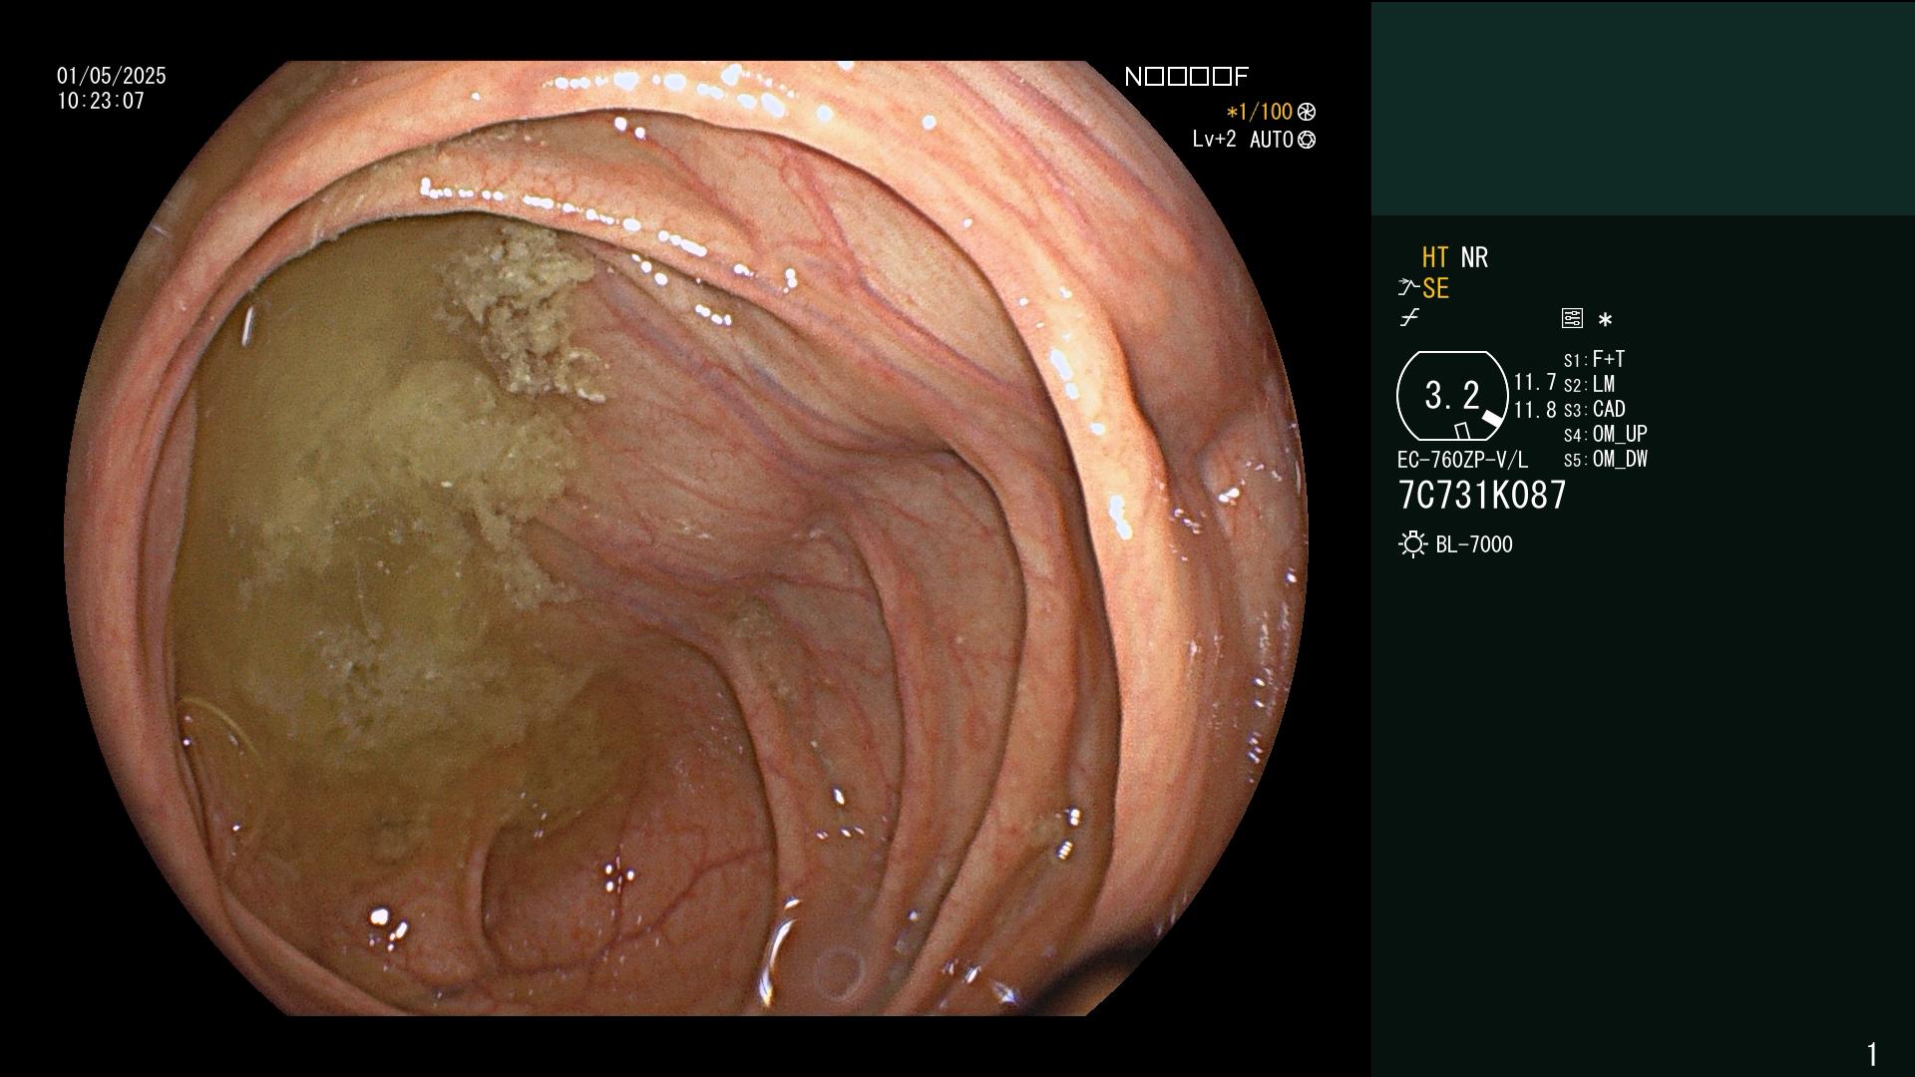Screen dimensions: 1915x1077
Task: Click the iris aperture icon beside AUTO
Action: click(x=1307, y=140)
